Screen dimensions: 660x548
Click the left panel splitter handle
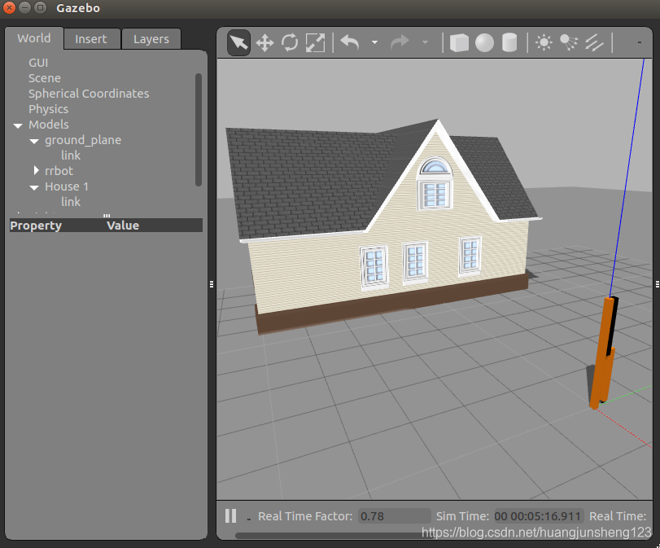[212, 284]
